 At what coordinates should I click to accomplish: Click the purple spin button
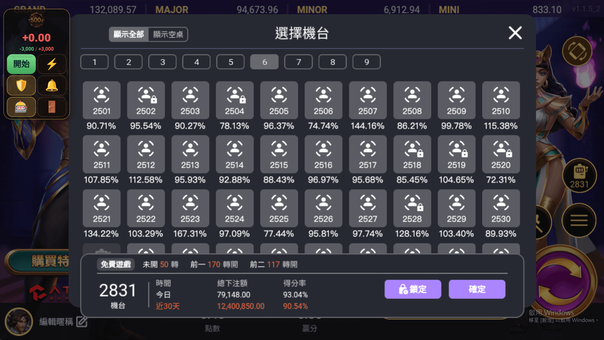pos(564,281)
